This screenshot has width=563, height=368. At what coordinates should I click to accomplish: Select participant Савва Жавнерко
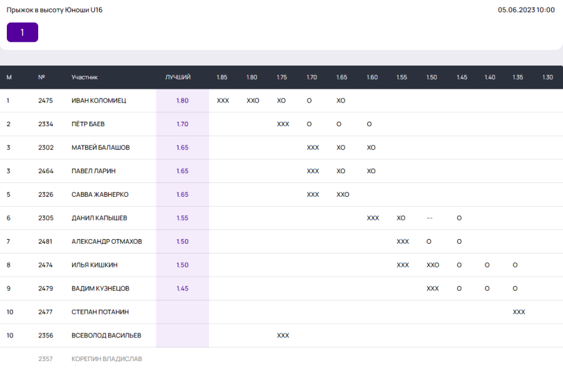coord(100,194)
